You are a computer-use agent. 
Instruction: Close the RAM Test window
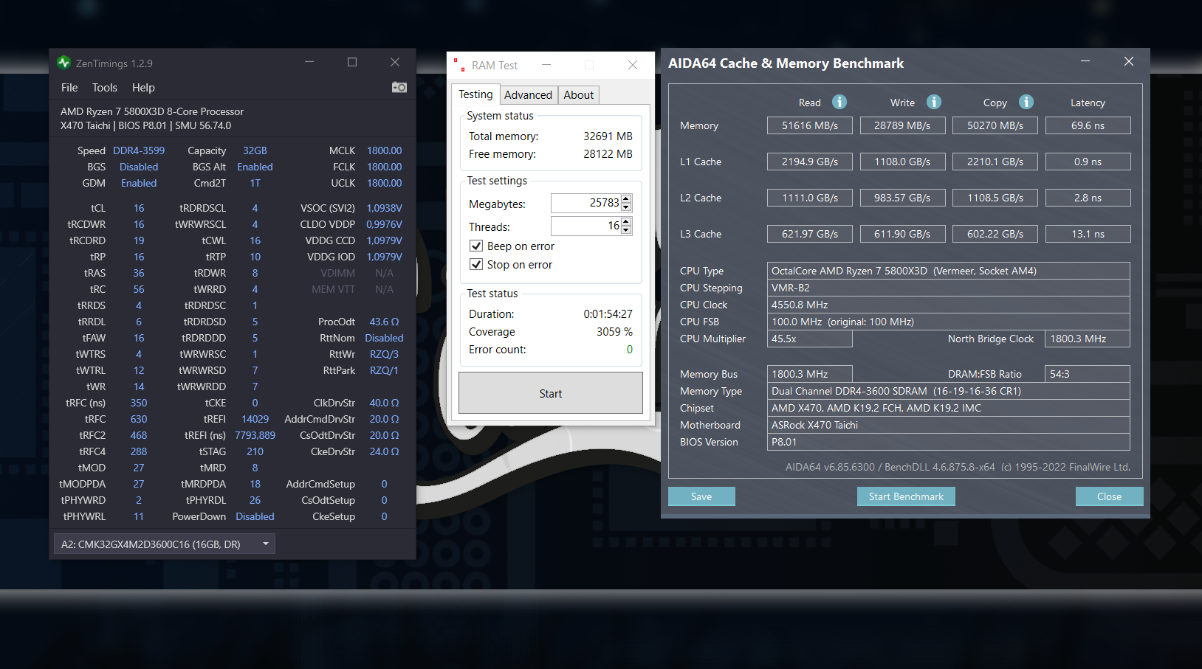(633, 65)
